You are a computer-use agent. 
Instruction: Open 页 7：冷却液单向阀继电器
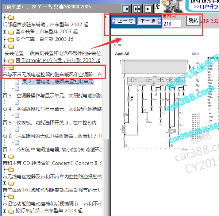coord(52,150)
